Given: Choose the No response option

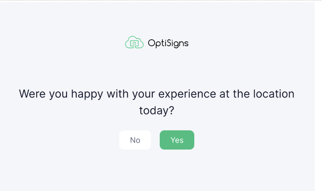Looking at the screenshot, I should click(135, 140).
